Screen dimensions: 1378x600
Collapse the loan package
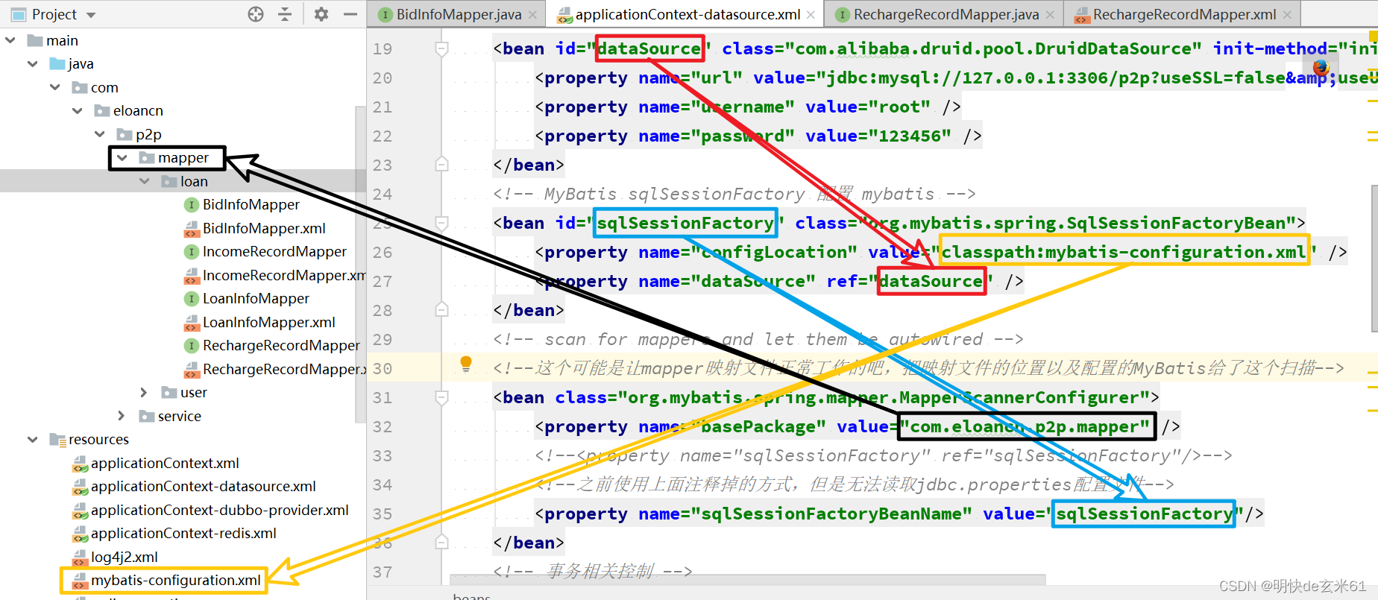click(145, 181)
